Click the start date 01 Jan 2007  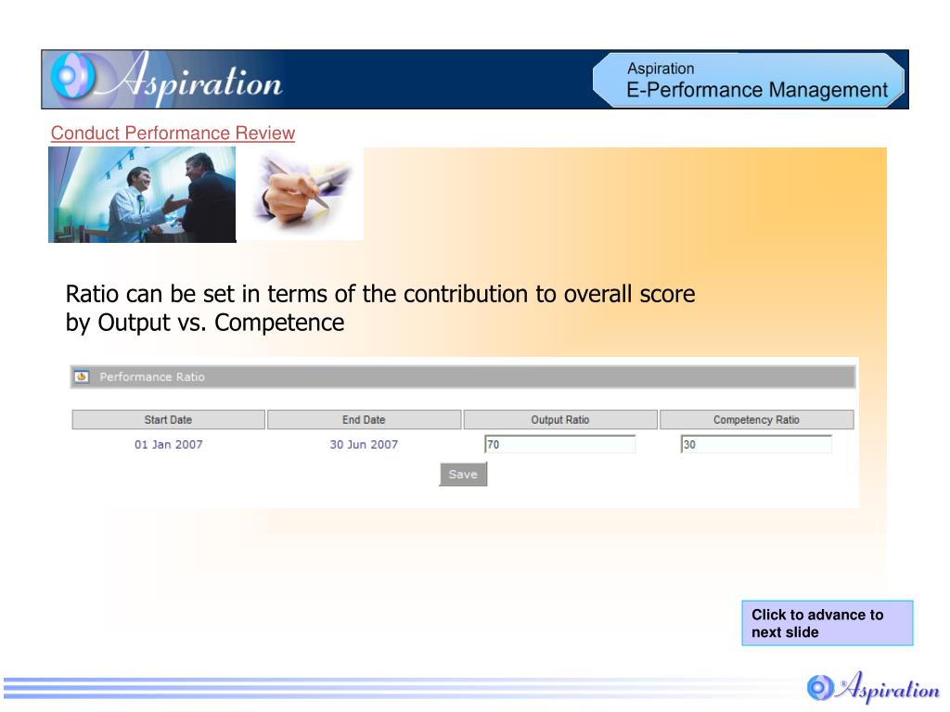click(169, 444)
